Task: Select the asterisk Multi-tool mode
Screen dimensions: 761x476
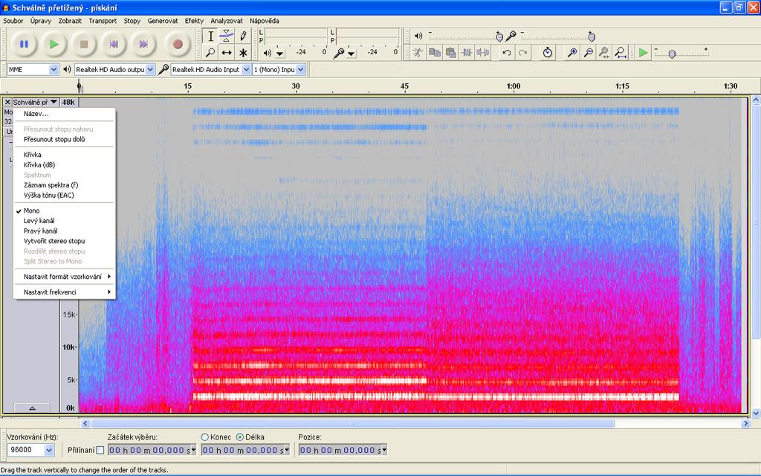Action: point(243,53)
